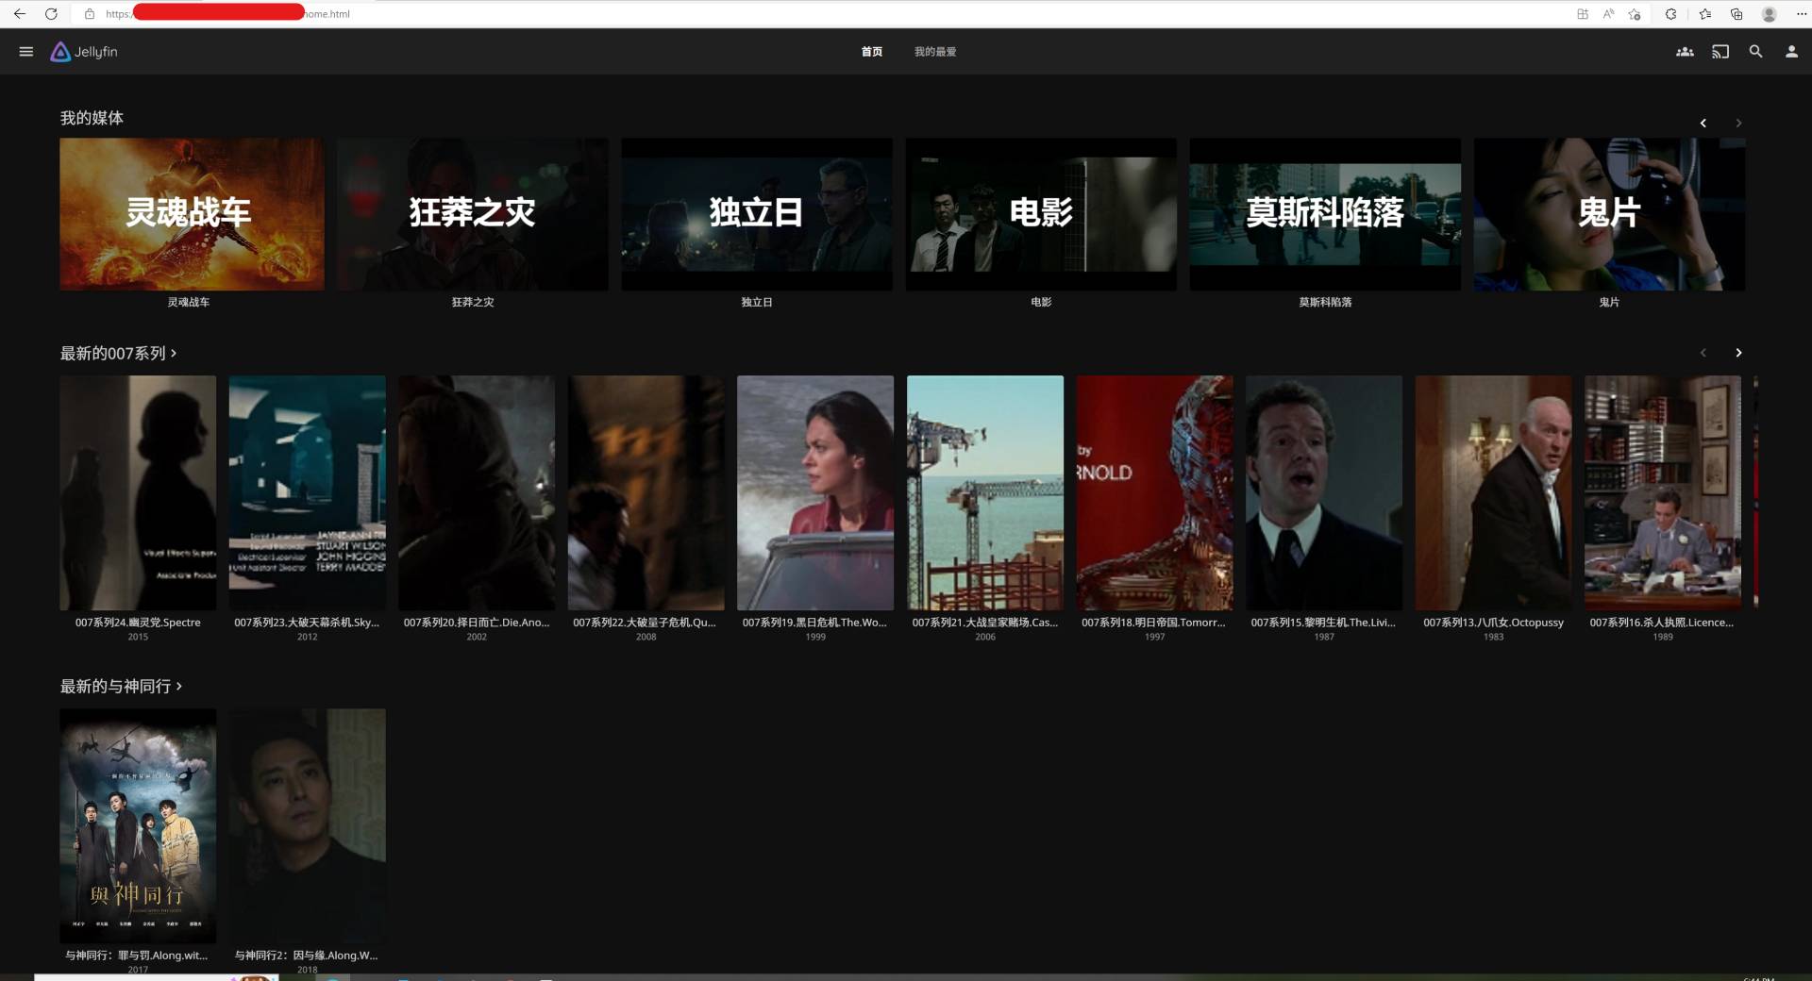Screen dimensions: 1812x981
Task: Open 007系列18 明日帝国 poster
Action: coord(1154,492)
